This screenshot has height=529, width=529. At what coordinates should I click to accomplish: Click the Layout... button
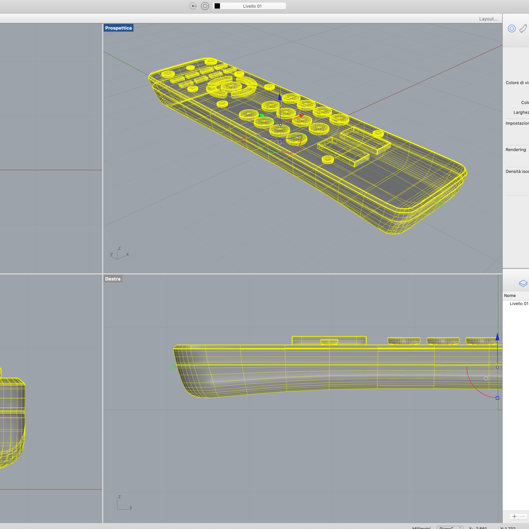pos(488,19)
